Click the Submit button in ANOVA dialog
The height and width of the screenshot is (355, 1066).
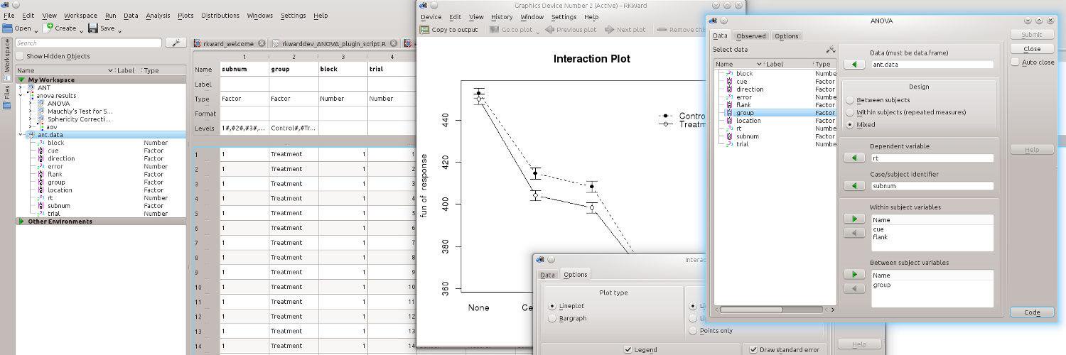pos(1032,34)
